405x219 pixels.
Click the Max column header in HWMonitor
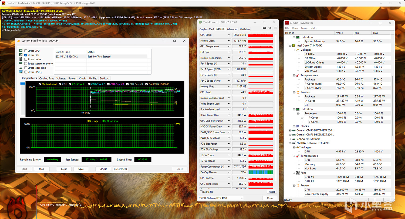pos(381,33)
